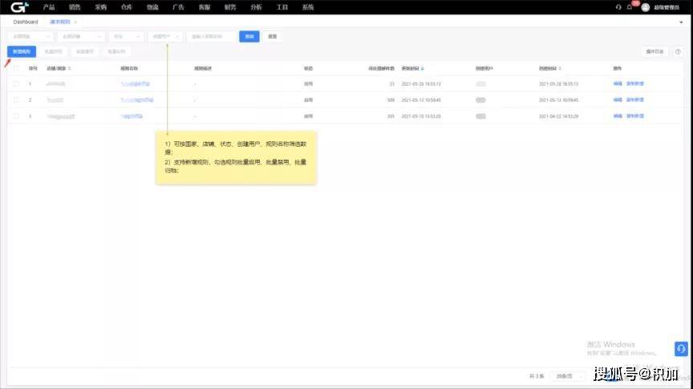This screenshot has width=693, height=389.
Task: Check the checkbox for row 1
Action: pos(16,83)
